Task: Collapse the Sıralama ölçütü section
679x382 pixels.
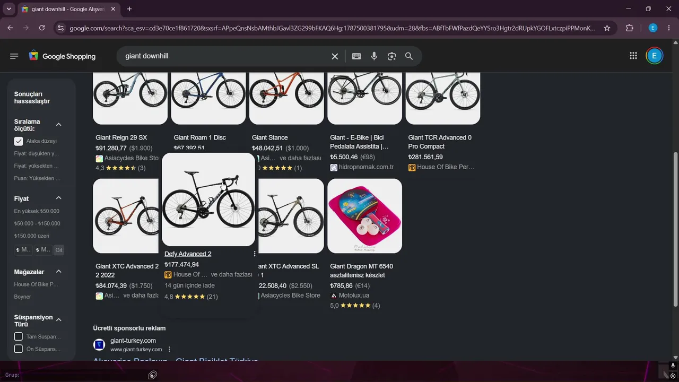Action: [x=59, y=125]
